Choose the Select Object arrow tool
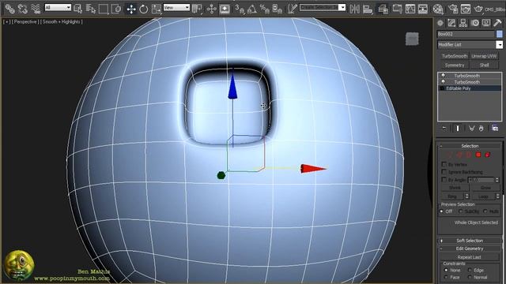 click(77, 9)
